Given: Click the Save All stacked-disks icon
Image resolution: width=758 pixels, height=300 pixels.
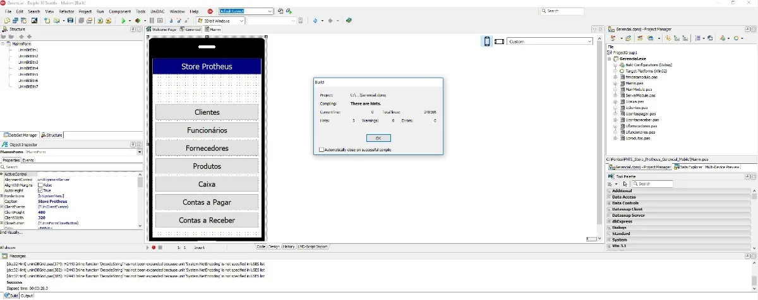Looking at the screenshot, I should (80, 20).
